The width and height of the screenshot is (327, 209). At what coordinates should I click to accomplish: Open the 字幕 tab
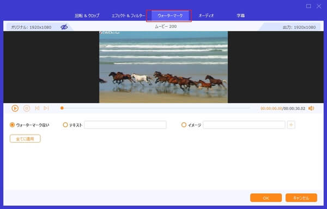[x=240, y=16]
